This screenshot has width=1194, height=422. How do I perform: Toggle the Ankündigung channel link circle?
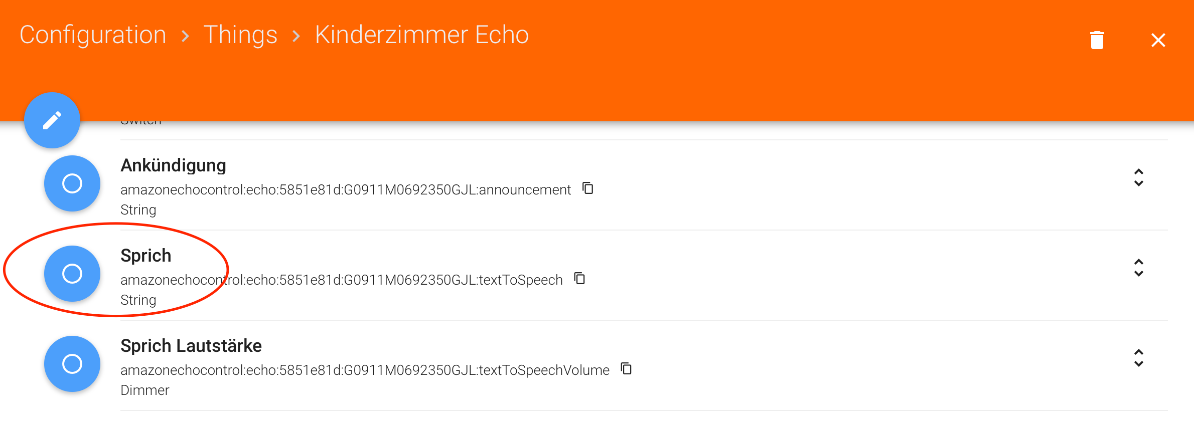coord(72,183)
